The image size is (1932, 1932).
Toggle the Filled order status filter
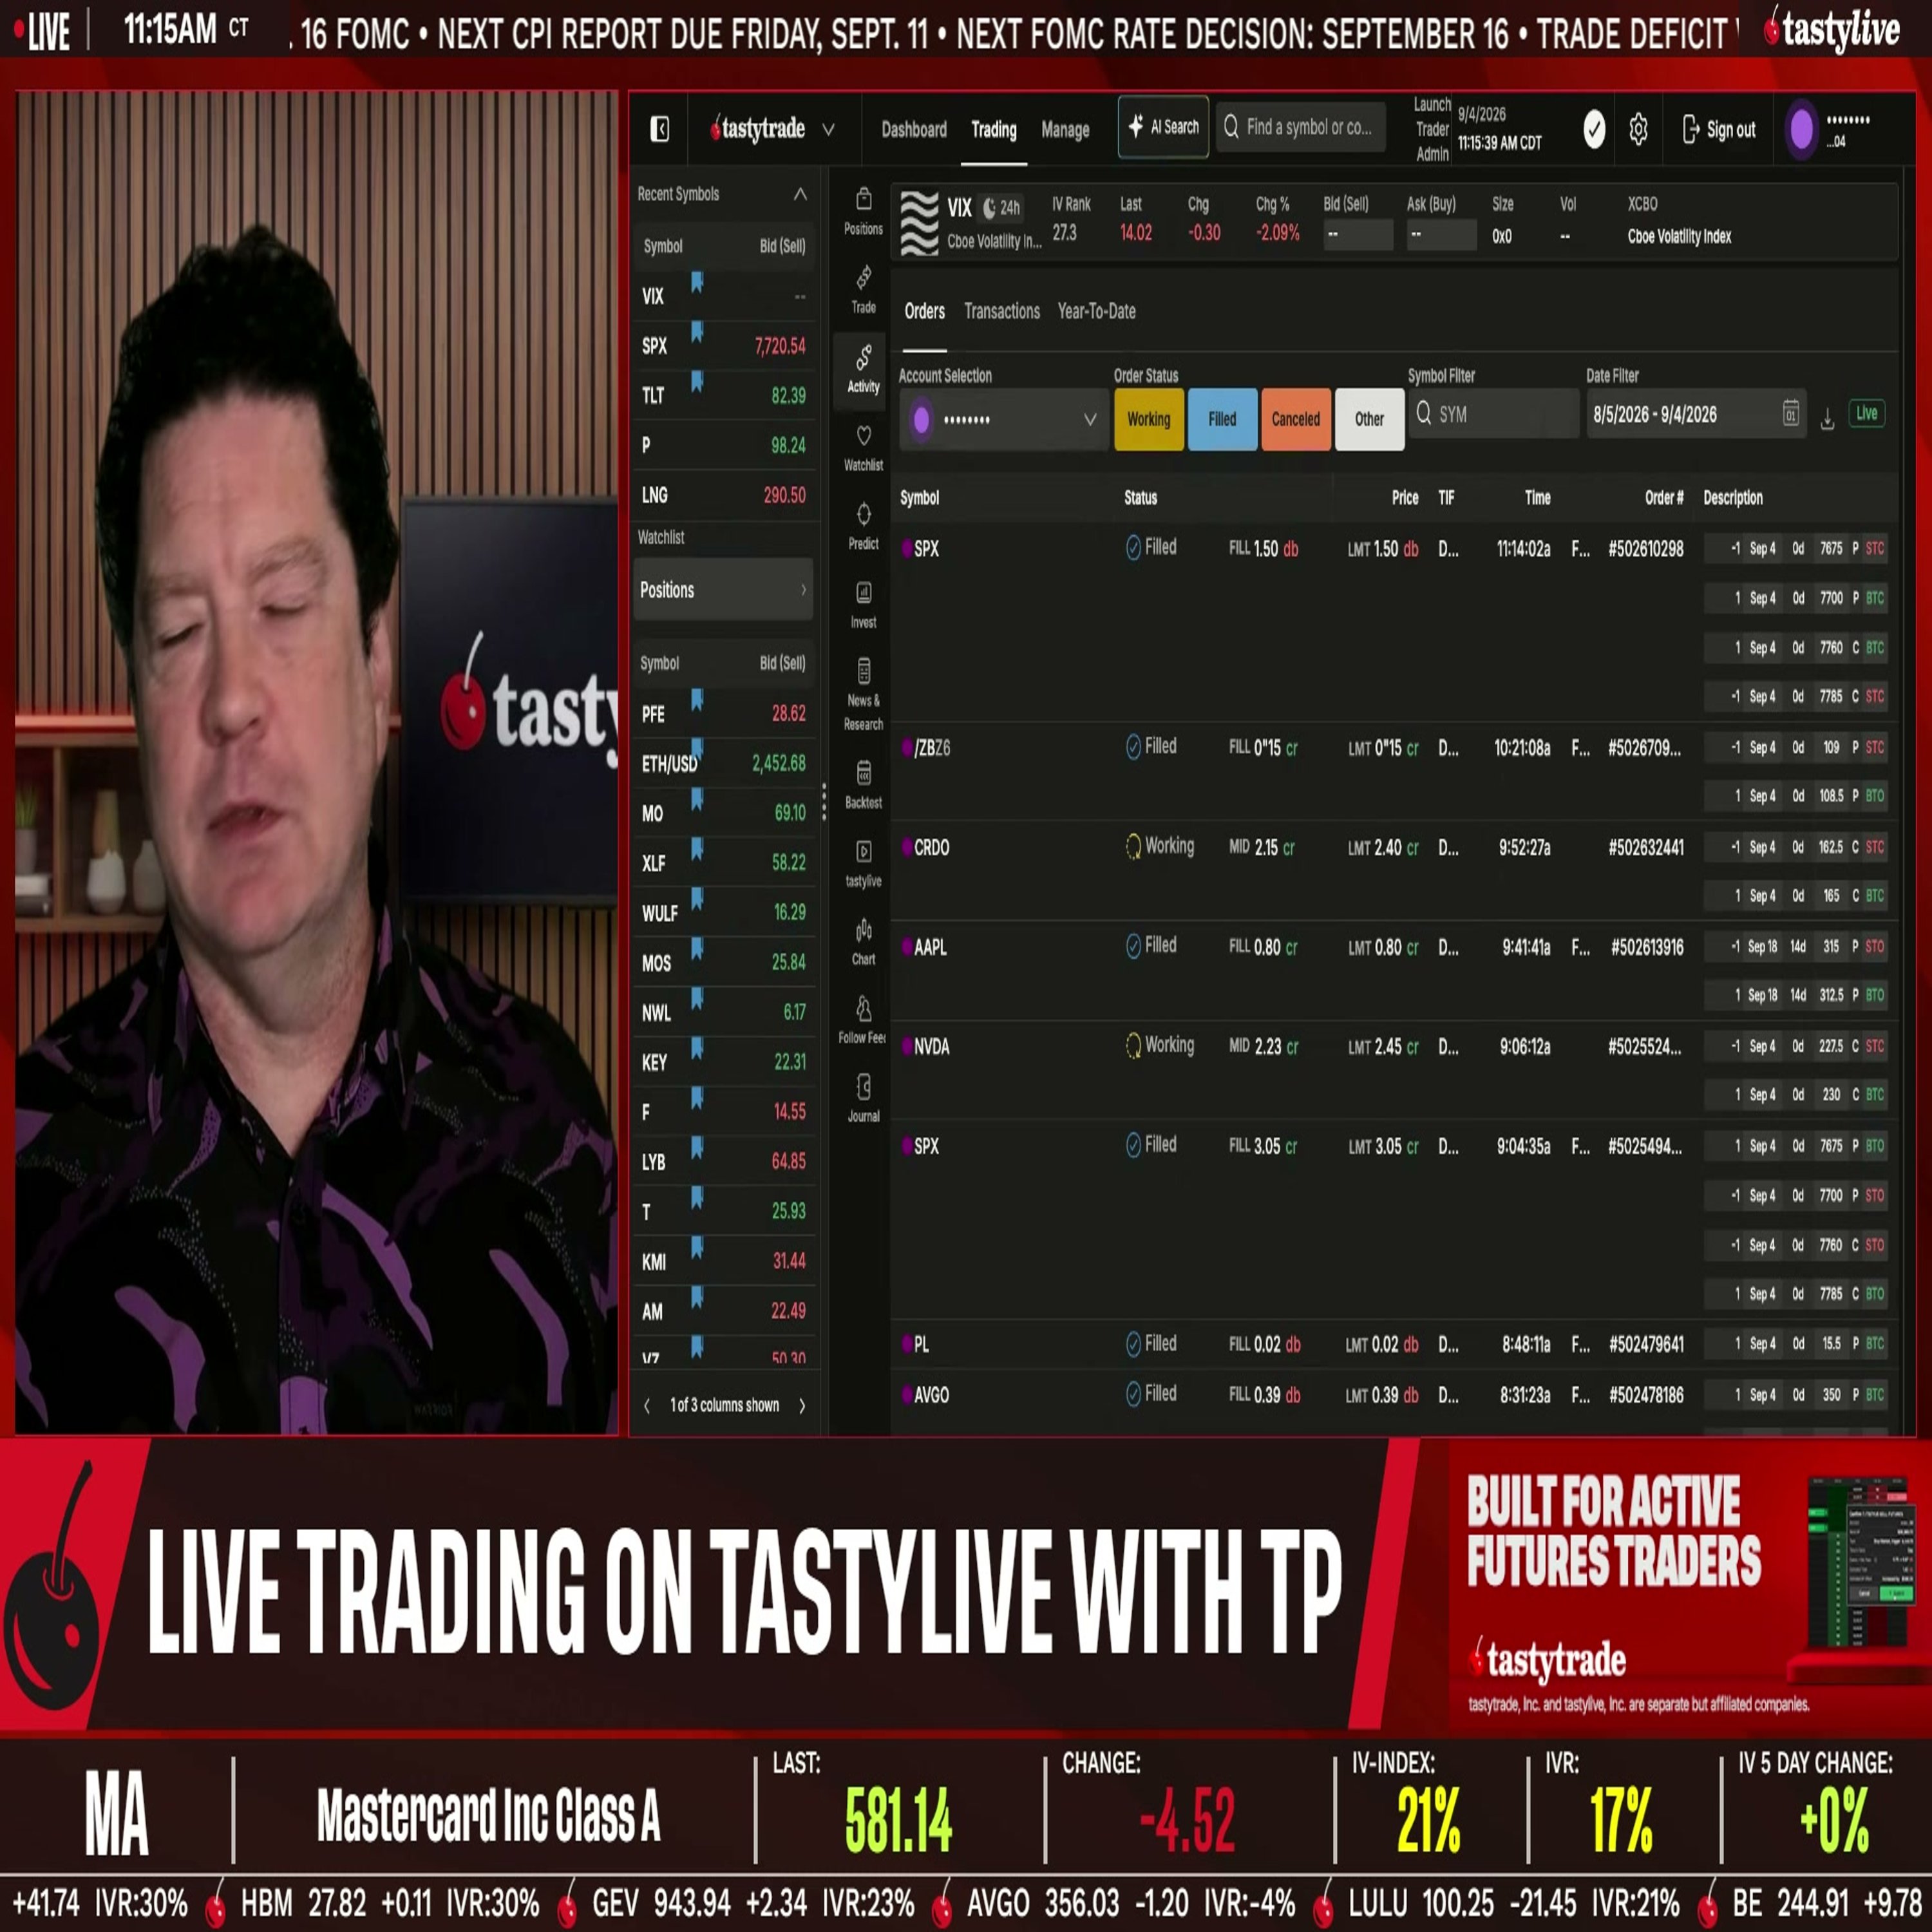click(1222, 419)
